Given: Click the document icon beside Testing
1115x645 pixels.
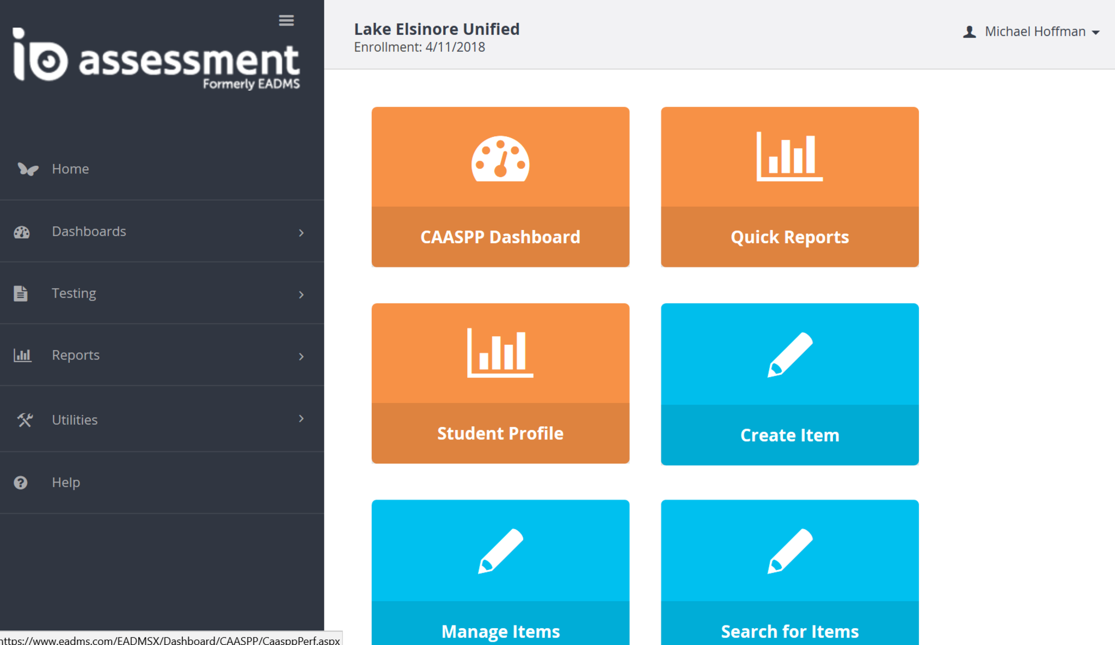Looking at the screenshot, I should pos(21,294).
